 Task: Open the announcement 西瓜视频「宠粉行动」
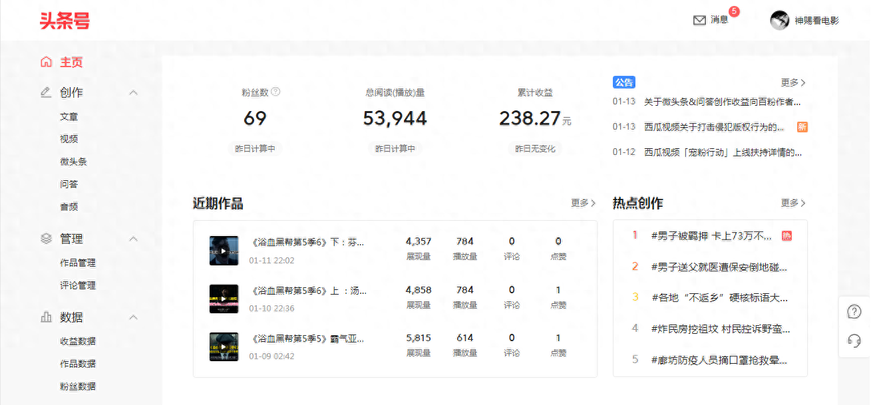point(722,152)
